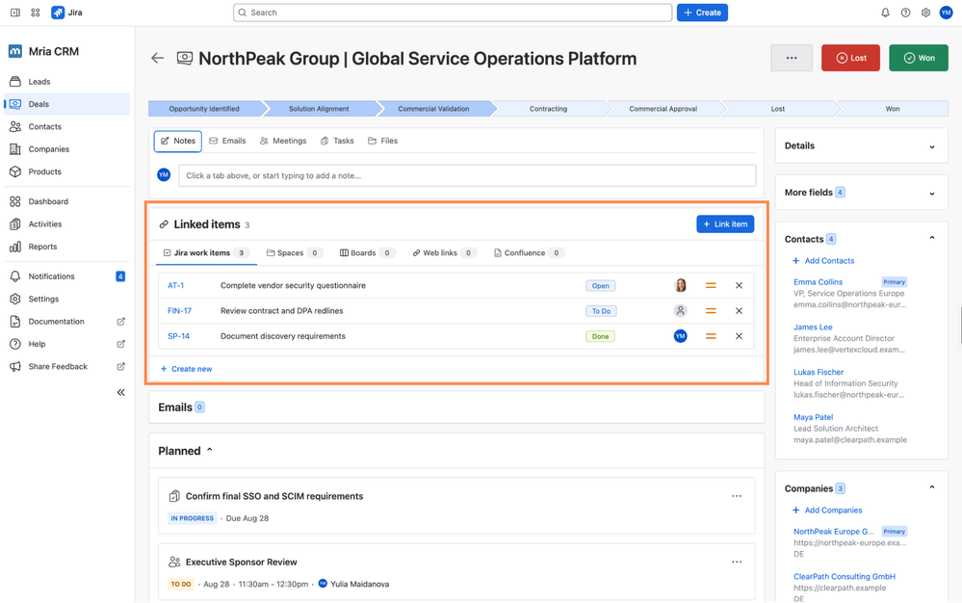Viewport: 962px width, 603px height.
Task: Click the Create button in header
Action: [x=702, y=13]
